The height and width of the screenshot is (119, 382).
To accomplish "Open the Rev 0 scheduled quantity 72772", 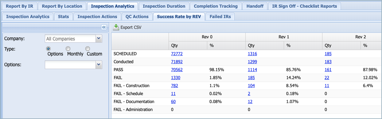I will pos(177,54).
